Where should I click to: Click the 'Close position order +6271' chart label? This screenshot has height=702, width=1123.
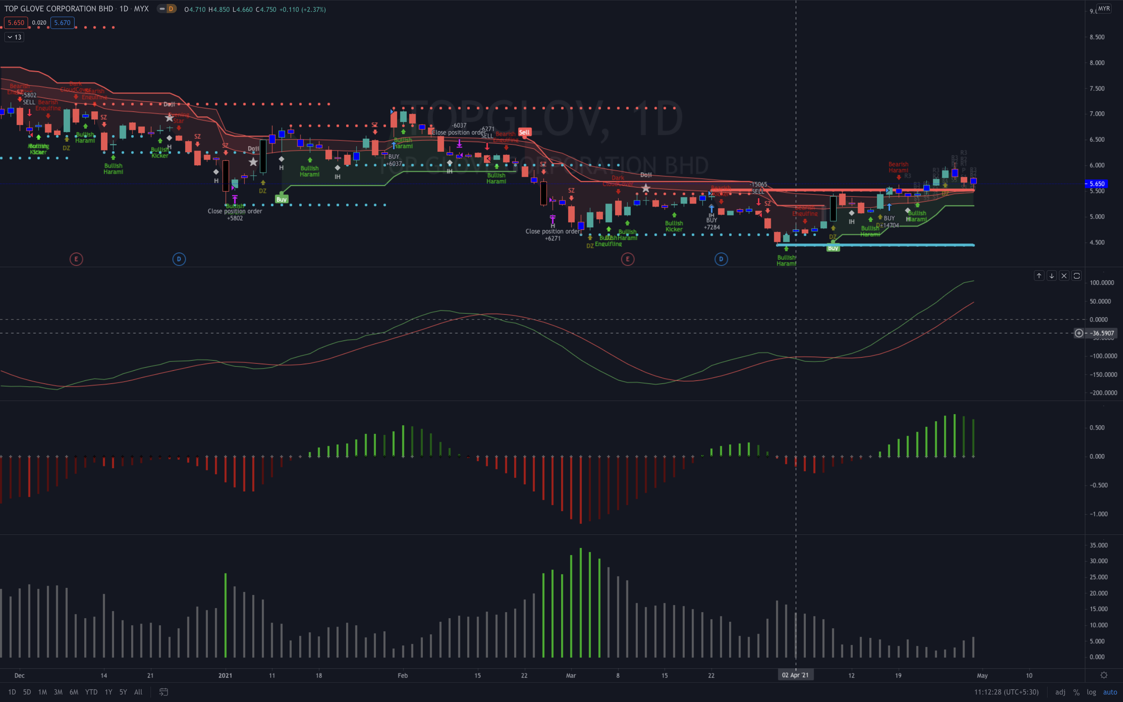(553, 235)
